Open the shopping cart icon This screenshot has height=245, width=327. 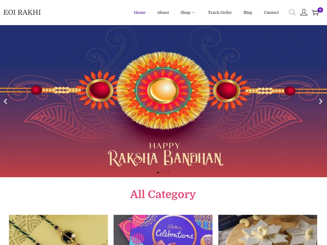tap(315, 13)
